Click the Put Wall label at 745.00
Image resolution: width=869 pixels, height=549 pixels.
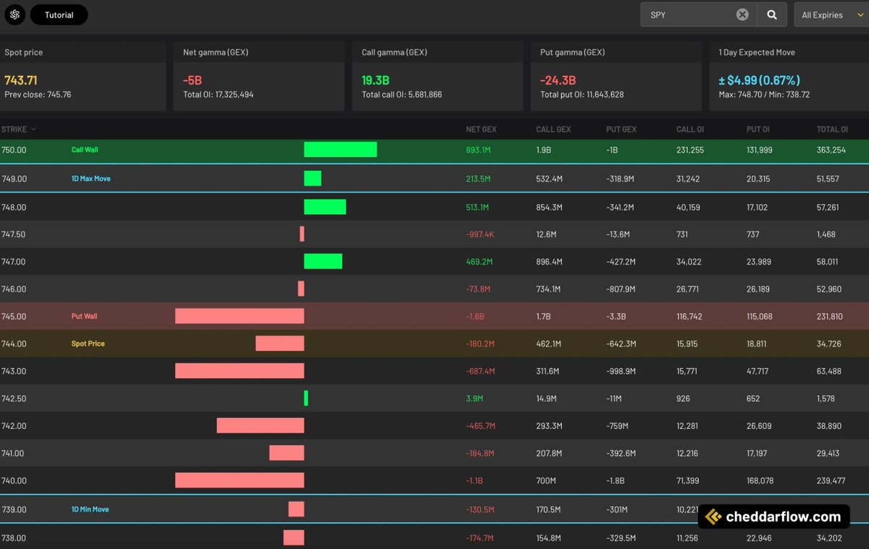[x=84, y=316]
